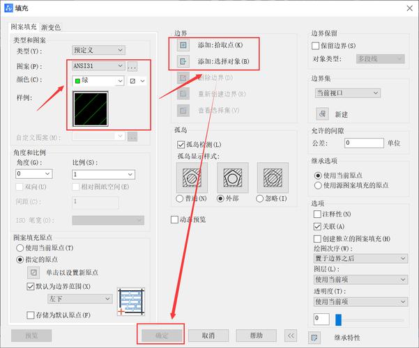Enable dynamic preview (动态预览) checkbox

pos(174,220)
